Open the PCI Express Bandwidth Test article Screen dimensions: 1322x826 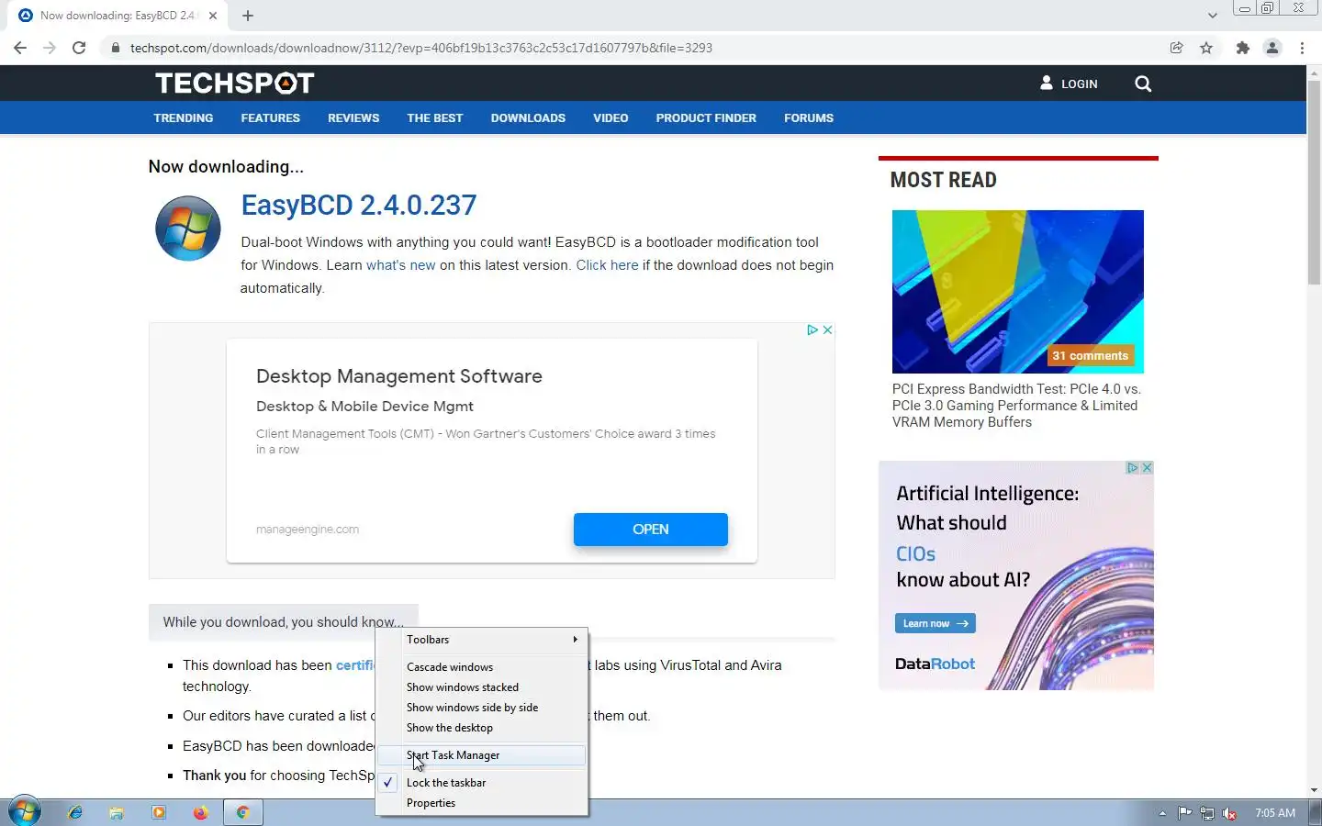1016,406
